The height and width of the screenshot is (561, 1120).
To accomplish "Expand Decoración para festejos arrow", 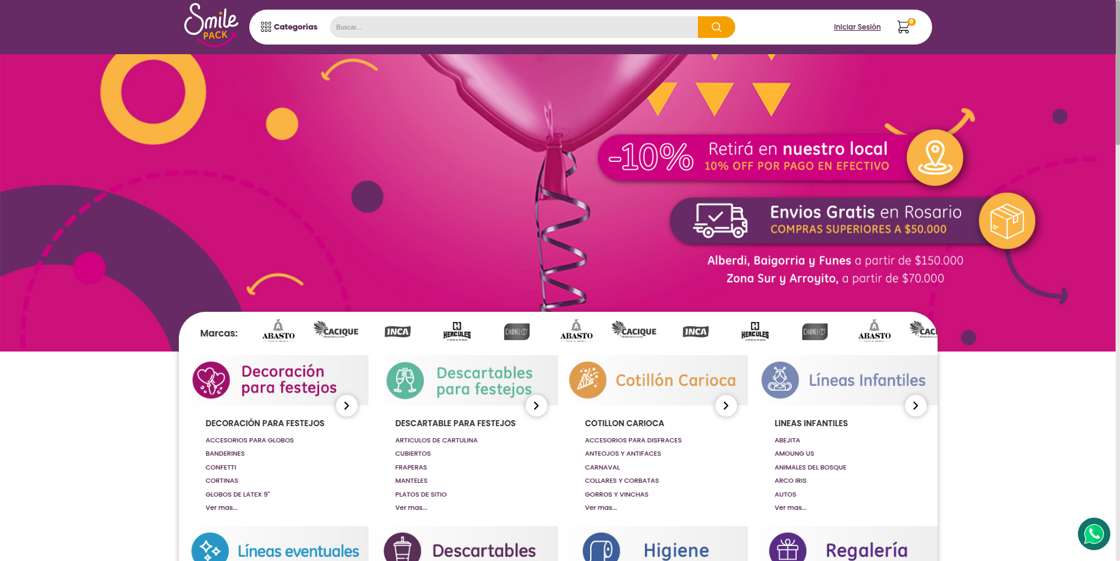I will point(346,406).
